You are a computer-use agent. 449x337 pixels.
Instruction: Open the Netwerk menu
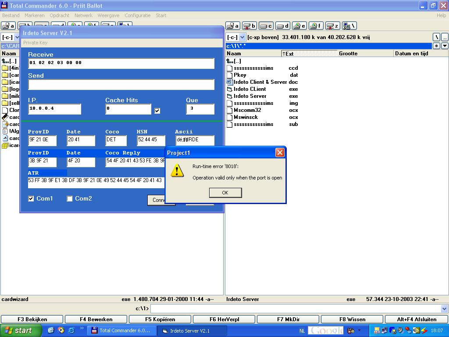[83, 15]
